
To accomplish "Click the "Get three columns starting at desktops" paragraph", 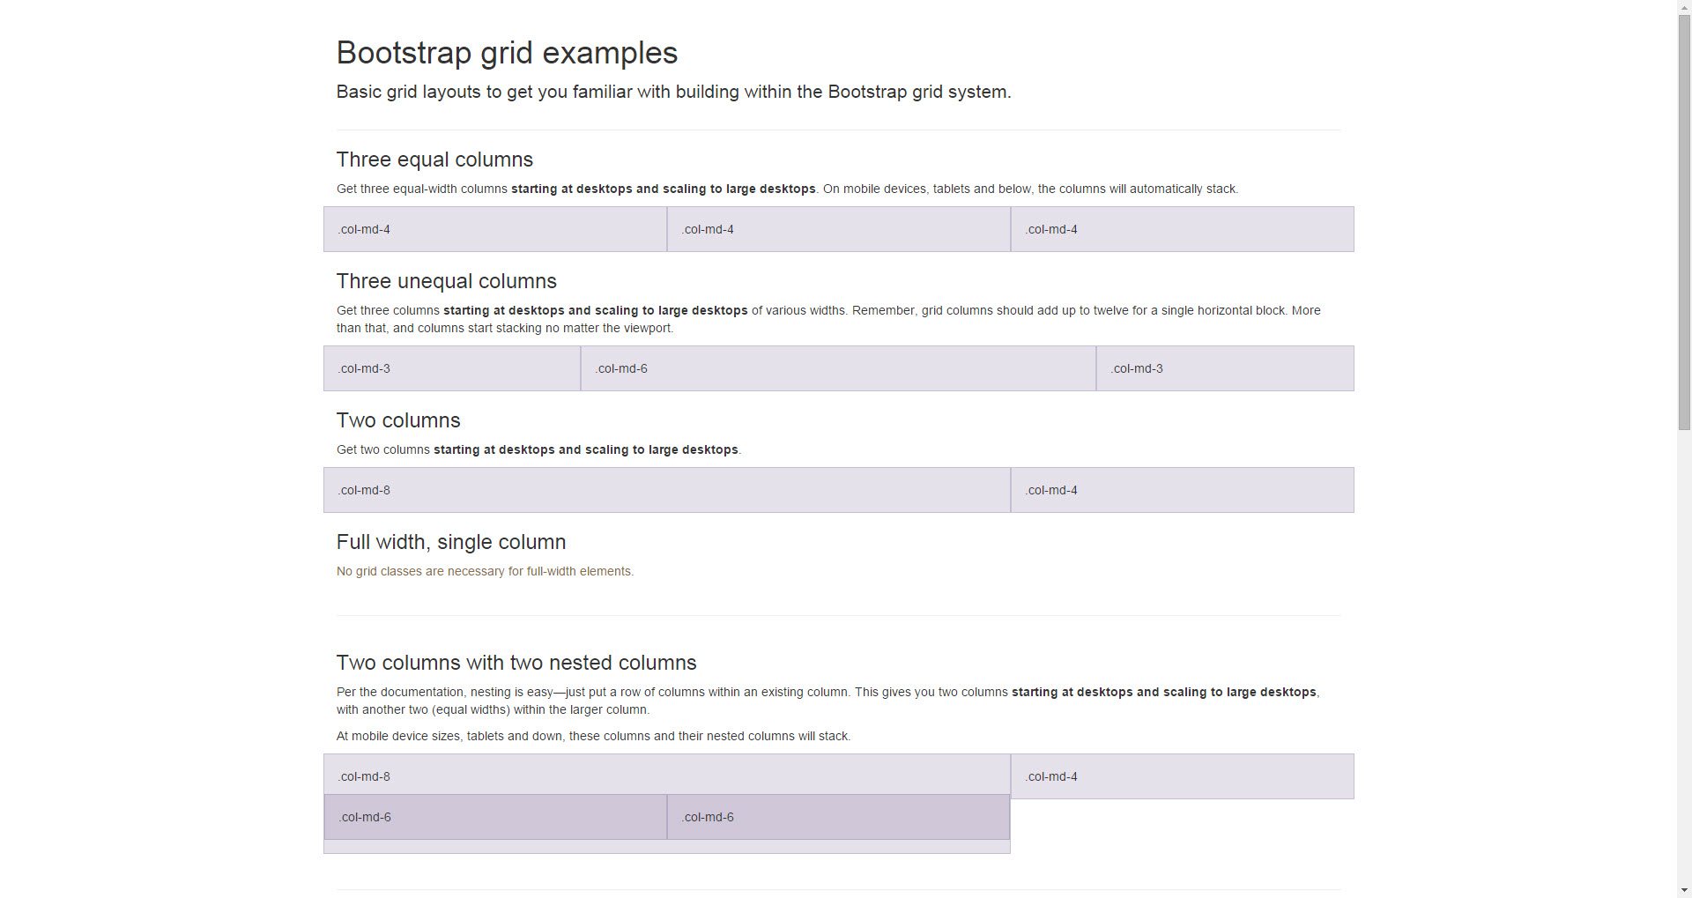I will click(x=828, y=319).
